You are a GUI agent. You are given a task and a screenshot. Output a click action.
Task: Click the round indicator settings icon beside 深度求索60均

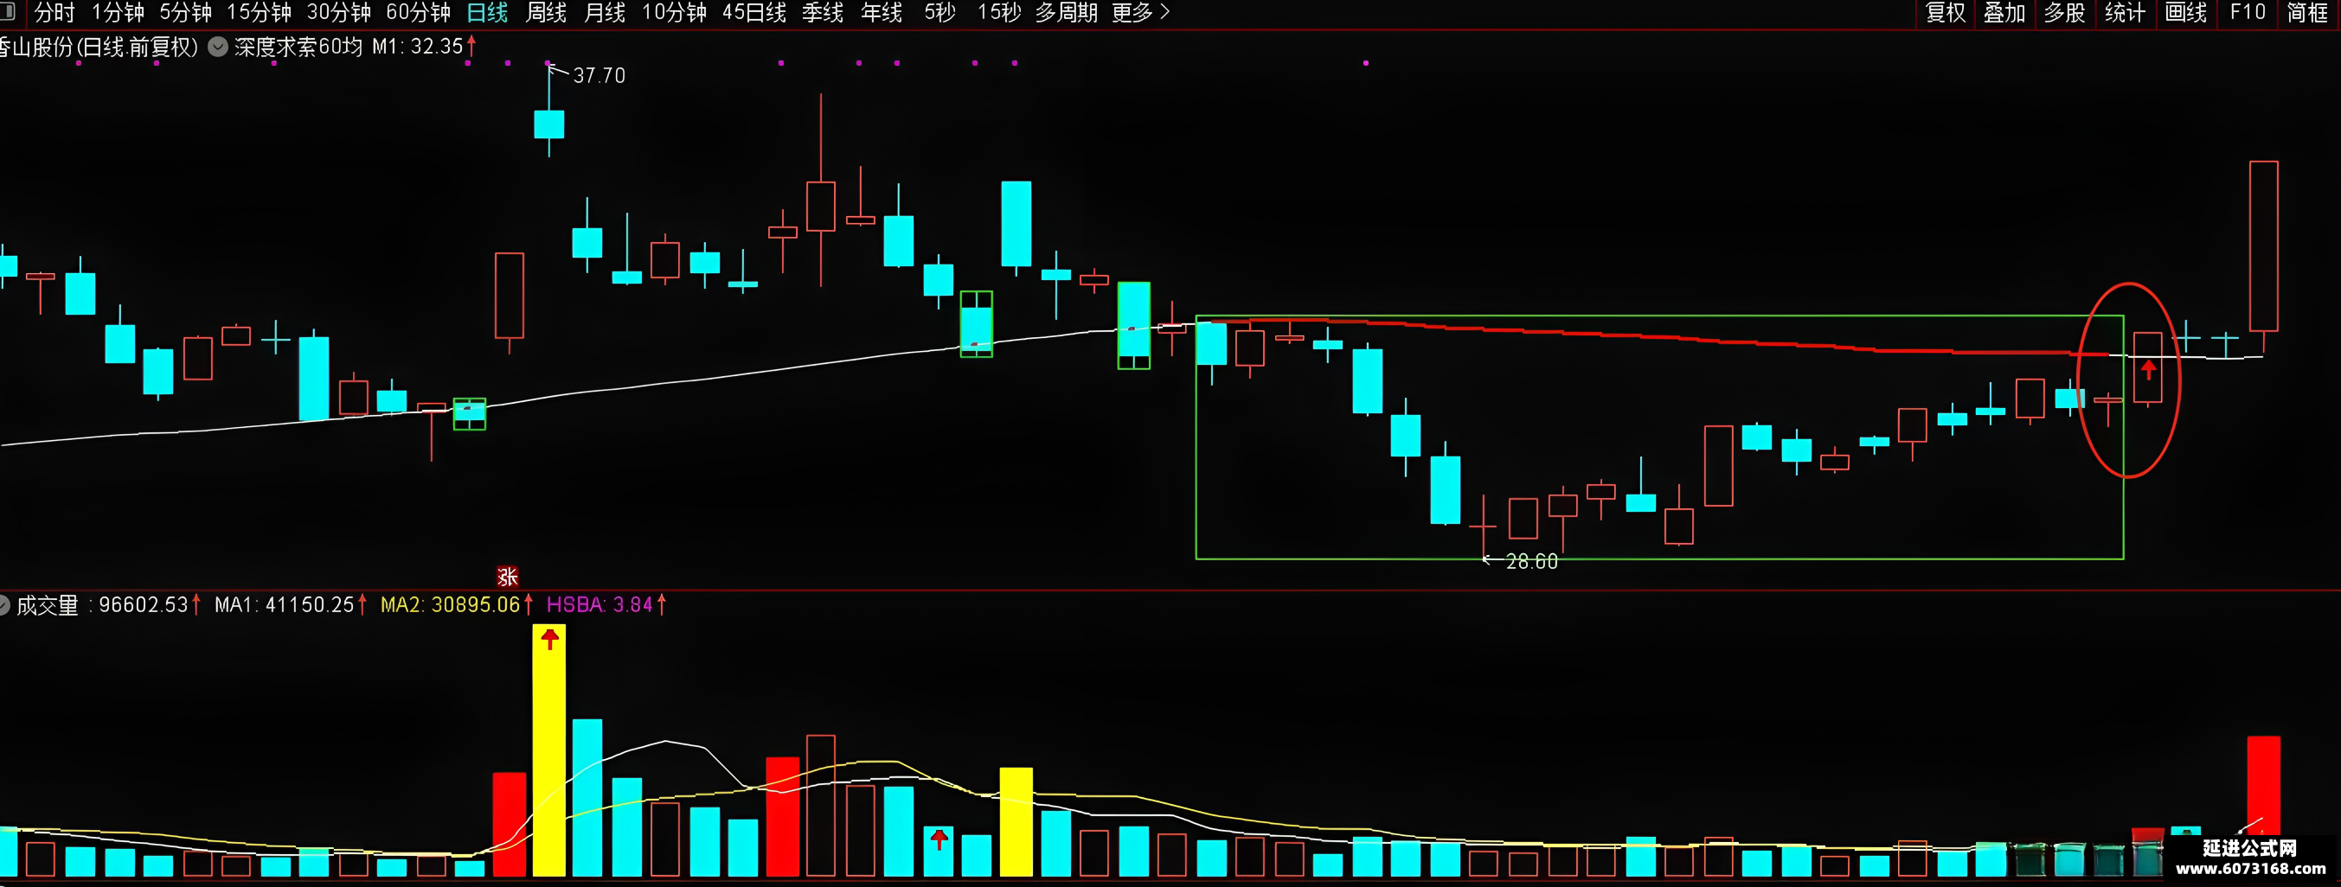coord(218,47)
